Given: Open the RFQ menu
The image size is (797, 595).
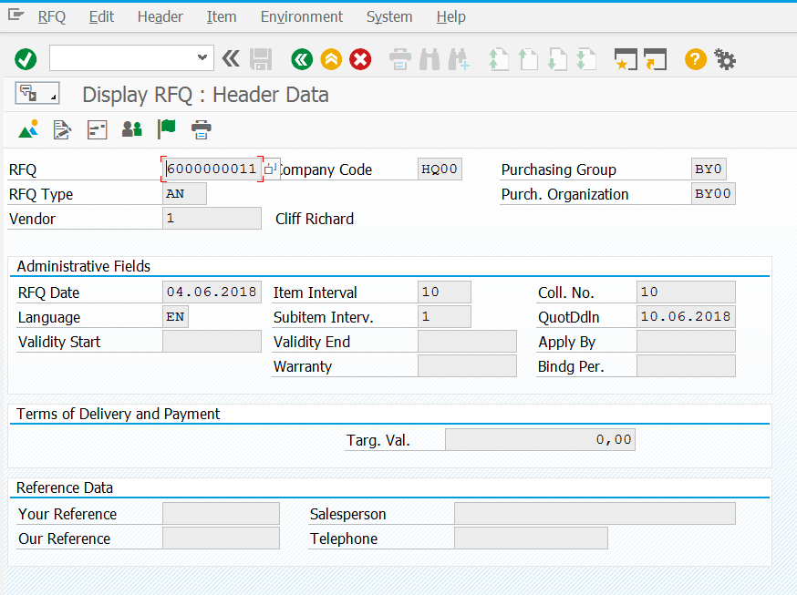Looking at the screenshot, I should coord(52,16).
